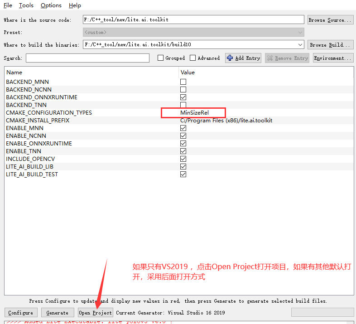Select the MinSizeRel value cell
This screenshot has height=324, width=356.
coord(195,113)
